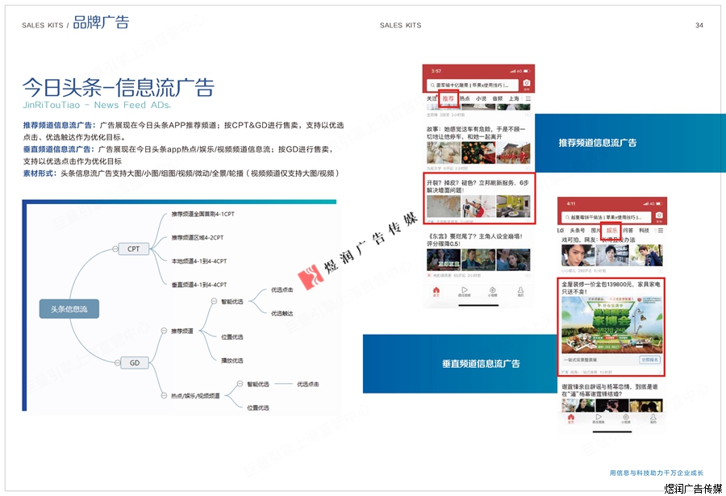This screenshot has width=726, height=496.
Task: Open channel hamburger menu in 3:57 phone
Action: pyautogui.click(x=528, y=98)
